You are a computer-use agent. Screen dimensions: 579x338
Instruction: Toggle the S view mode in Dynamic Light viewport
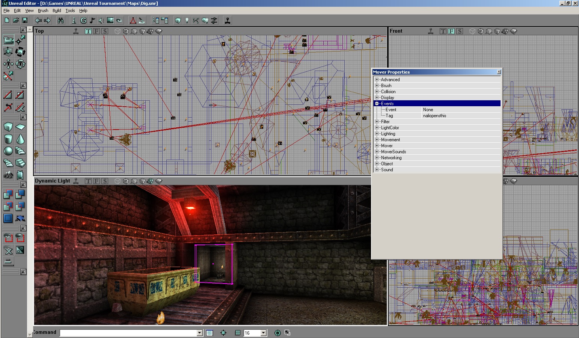click(105, 181)
